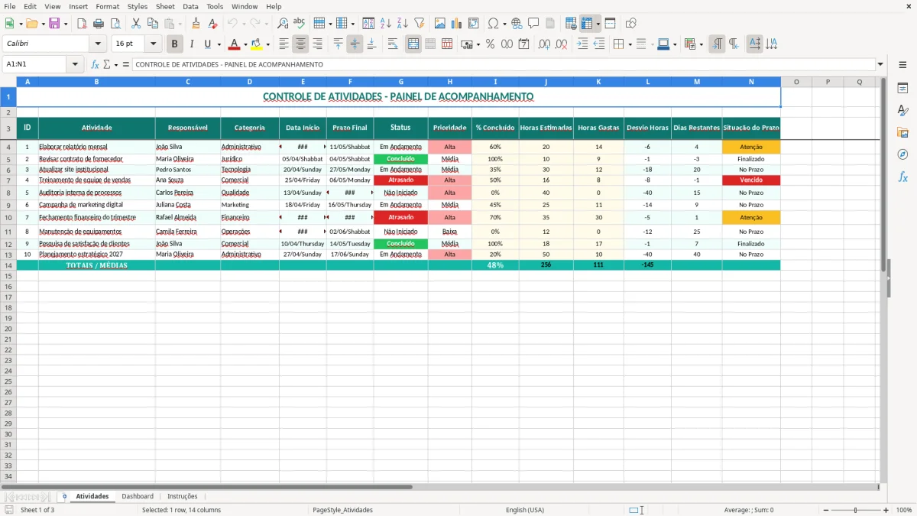Click the Cut scissors icon
This screenshot has width=917, height=516.
pos(136,24)
